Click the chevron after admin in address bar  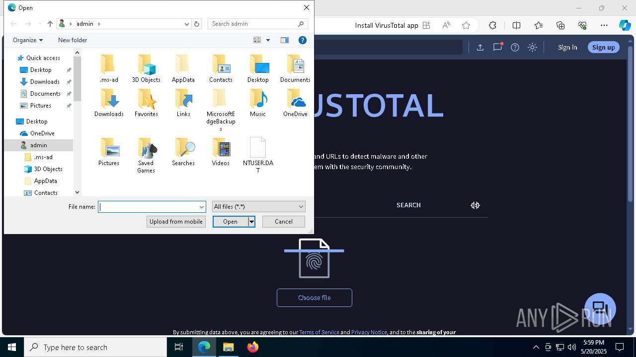99,24
